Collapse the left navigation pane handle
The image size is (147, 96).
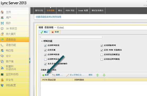coord(30,60)
